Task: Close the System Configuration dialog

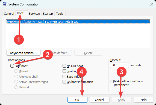Action: pos(152,4)
